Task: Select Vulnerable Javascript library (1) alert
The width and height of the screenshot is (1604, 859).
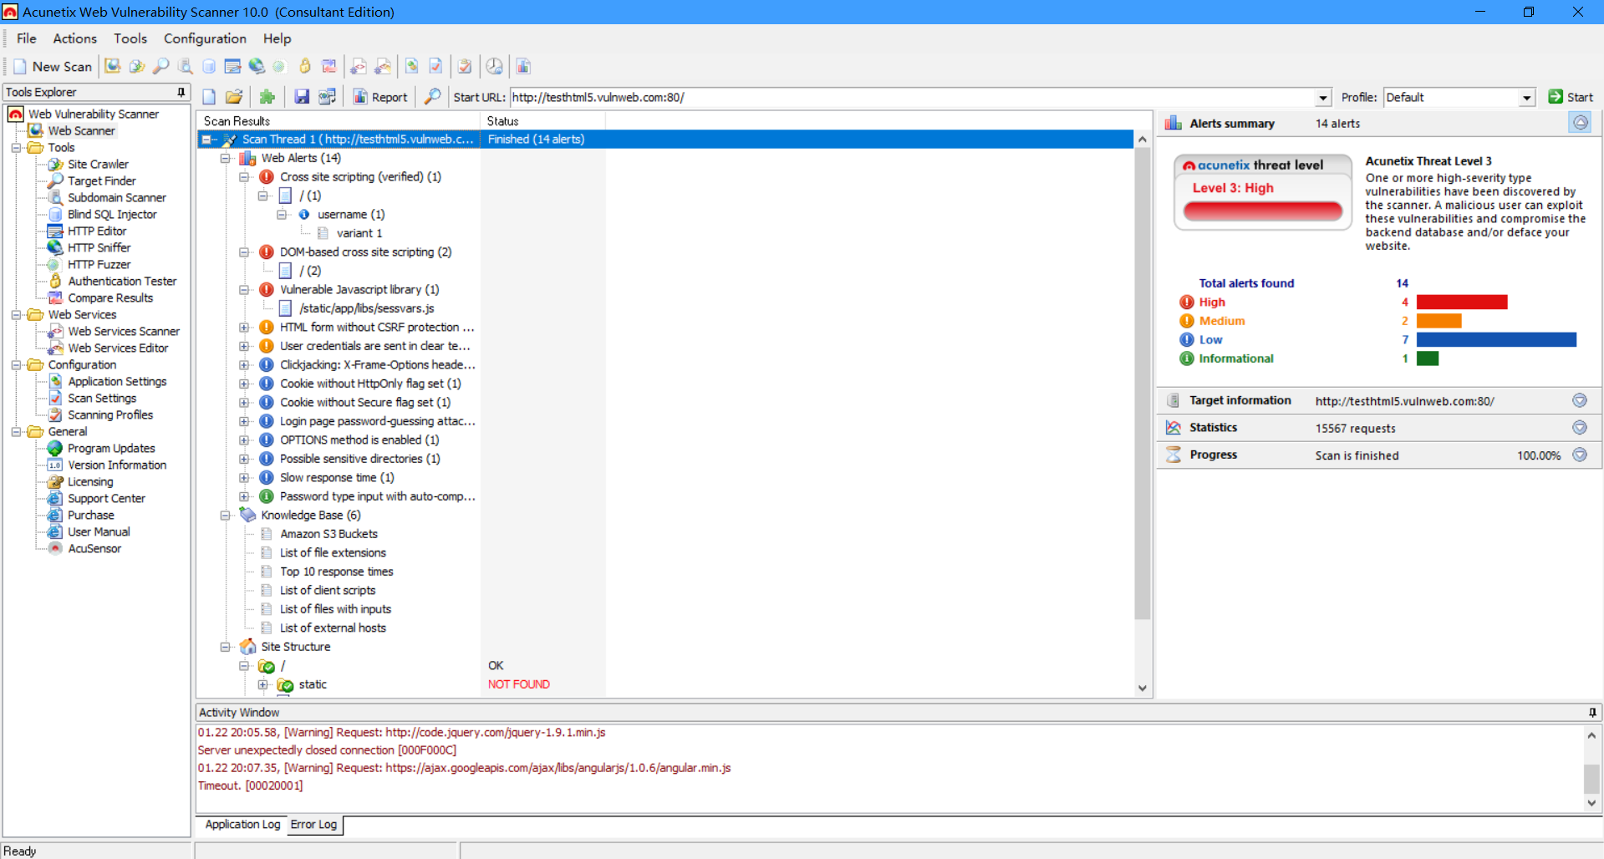Action: point(359,290)
